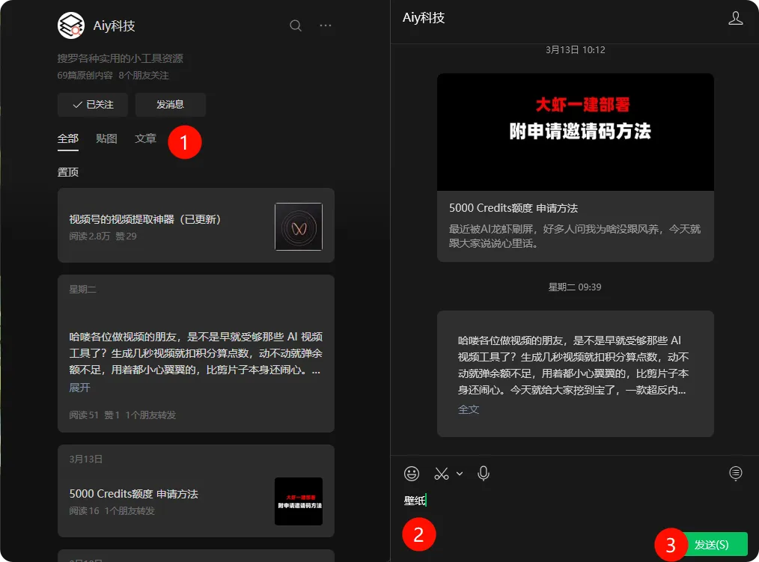Click 1个朋友转发 under the 3月13日 article
This screenshot has height=562, width=759.
[x=129, y=511]
